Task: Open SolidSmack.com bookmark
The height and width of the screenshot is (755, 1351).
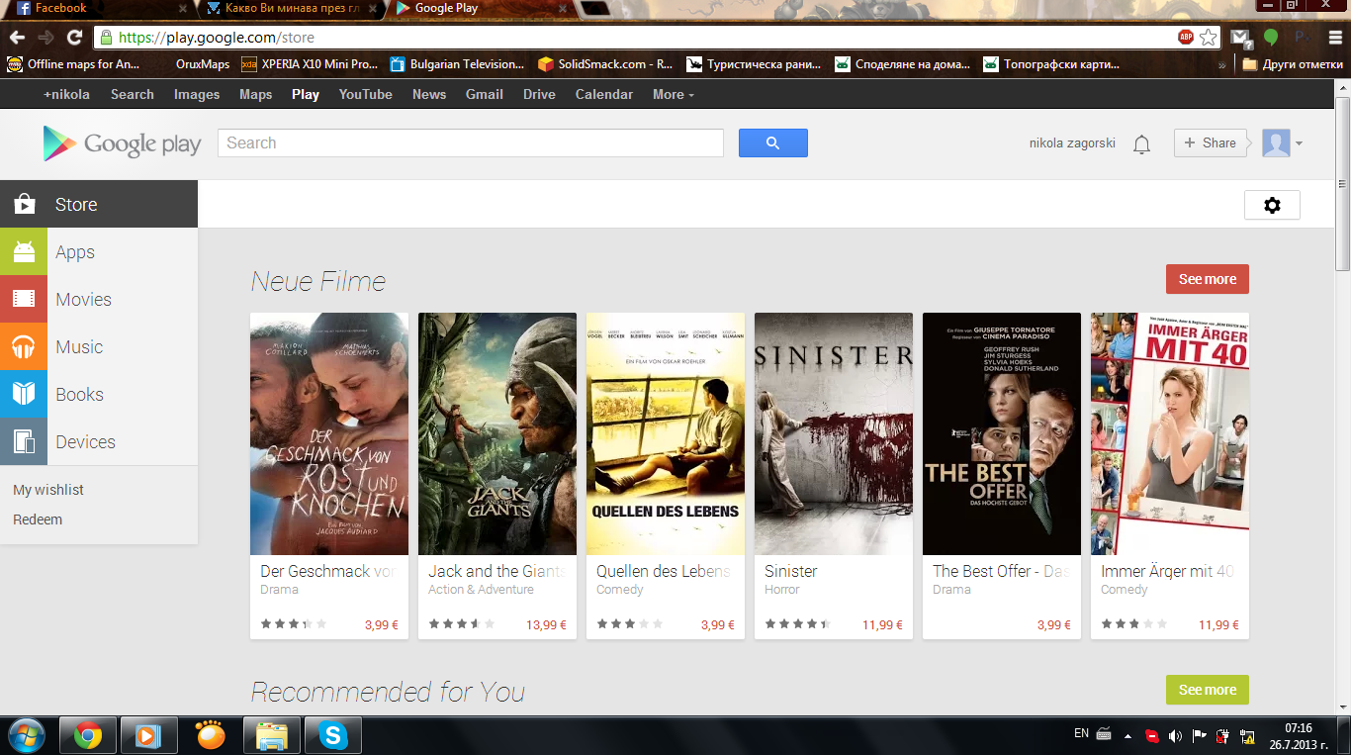Action: click(605, 64)
